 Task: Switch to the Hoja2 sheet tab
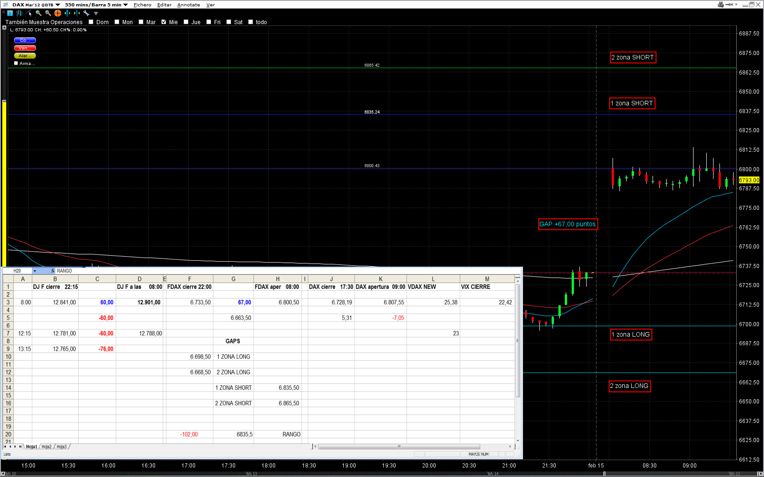pos(46,447)
